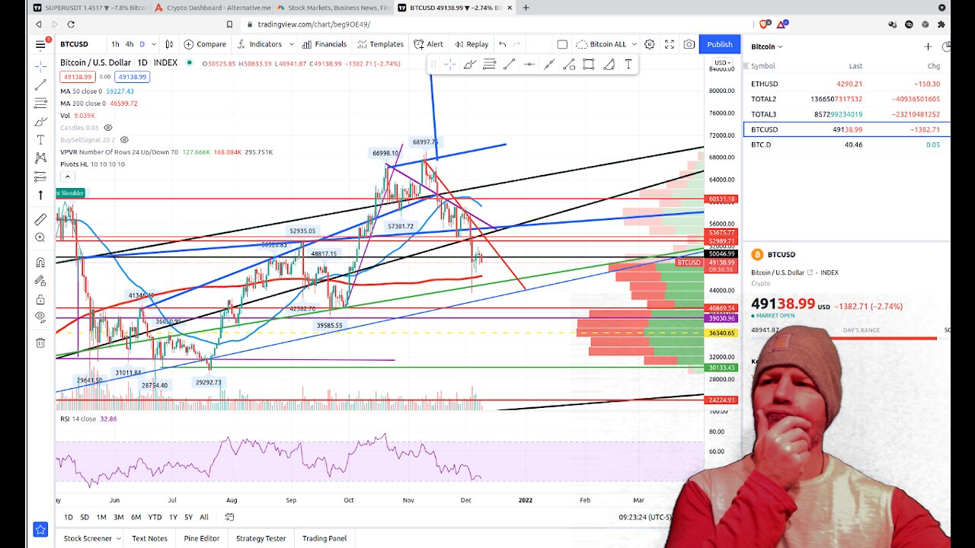Select the 1M date range

[x=101, y=517]
